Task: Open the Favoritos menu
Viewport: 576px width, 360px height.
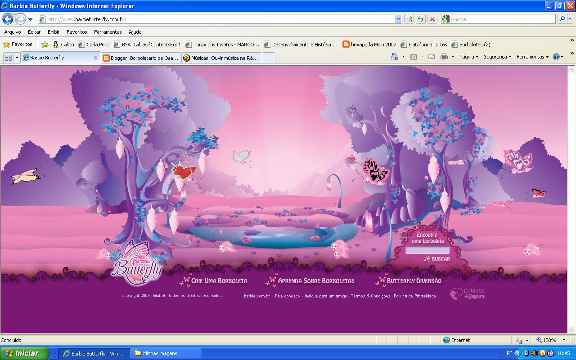Action: 77,32
